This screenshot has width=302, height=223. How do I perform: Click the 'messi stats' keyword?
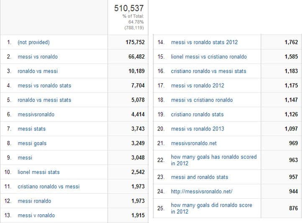[32, 129]
